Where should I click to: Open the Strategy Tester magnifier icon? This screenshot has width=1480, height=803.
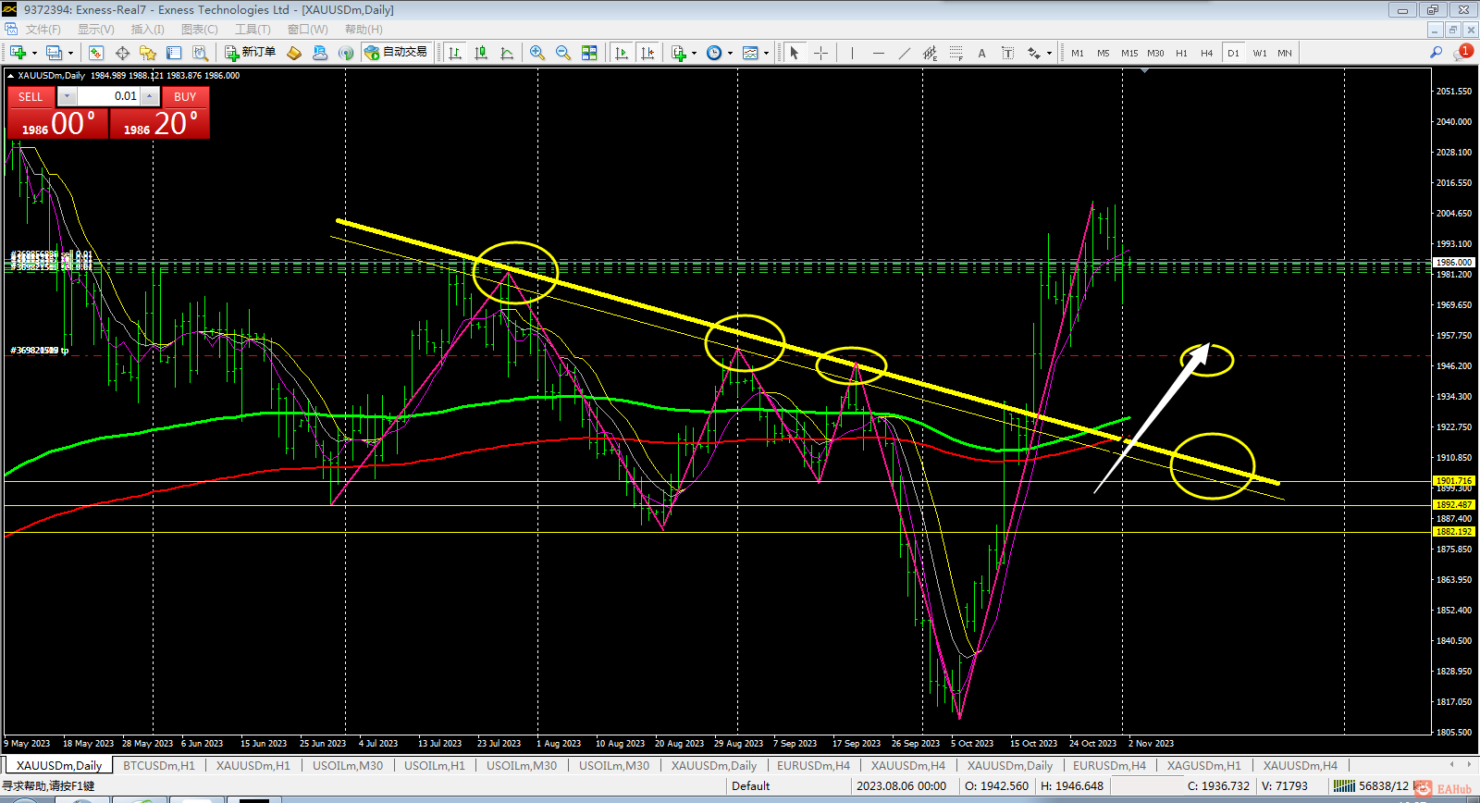pyautogui.click(x=200, y=53)
